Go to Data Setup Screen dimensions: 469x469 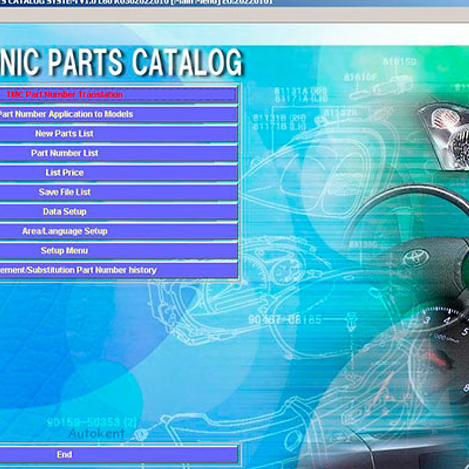pos(118,212)
